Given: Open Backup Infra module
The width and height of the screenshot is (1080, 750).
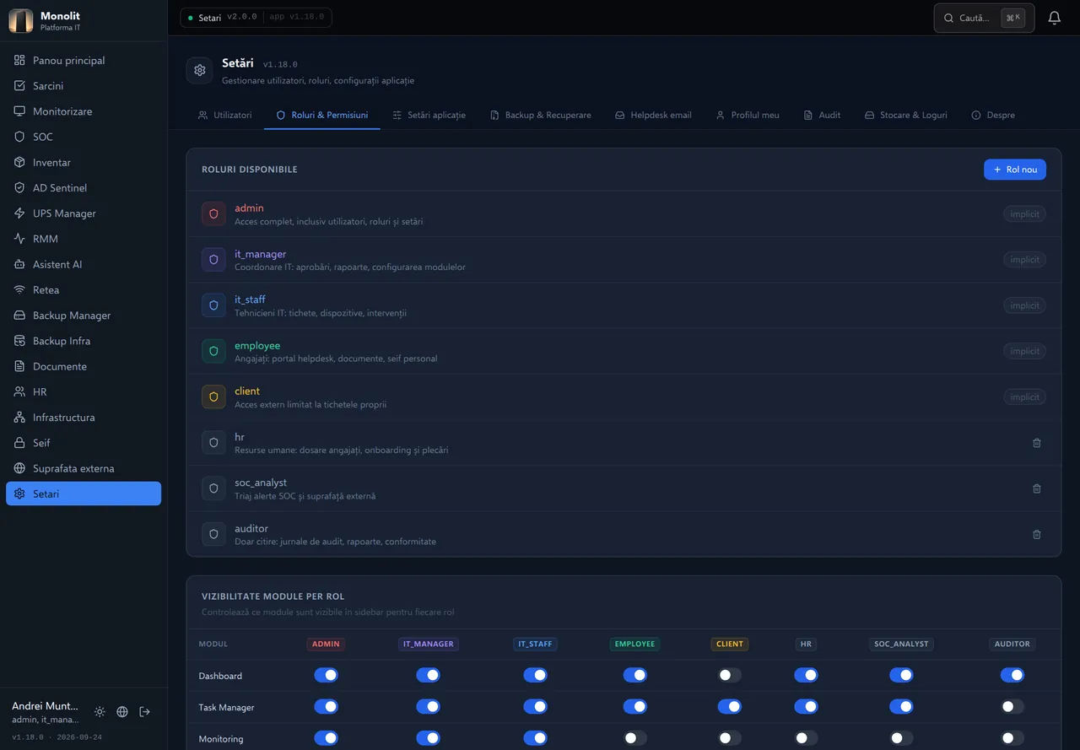Looking at the screenshot, I should tap(84, 341).
